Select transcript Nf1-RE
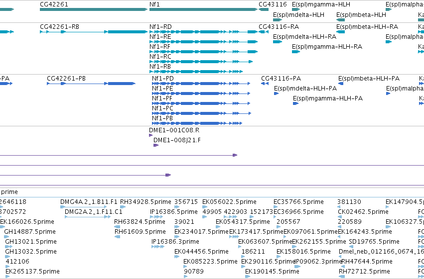This screenshot has width=424, height=279. tap(203, 42)
